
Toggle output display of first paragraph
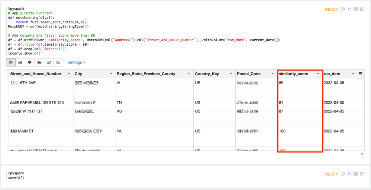[x=356, y=9]
